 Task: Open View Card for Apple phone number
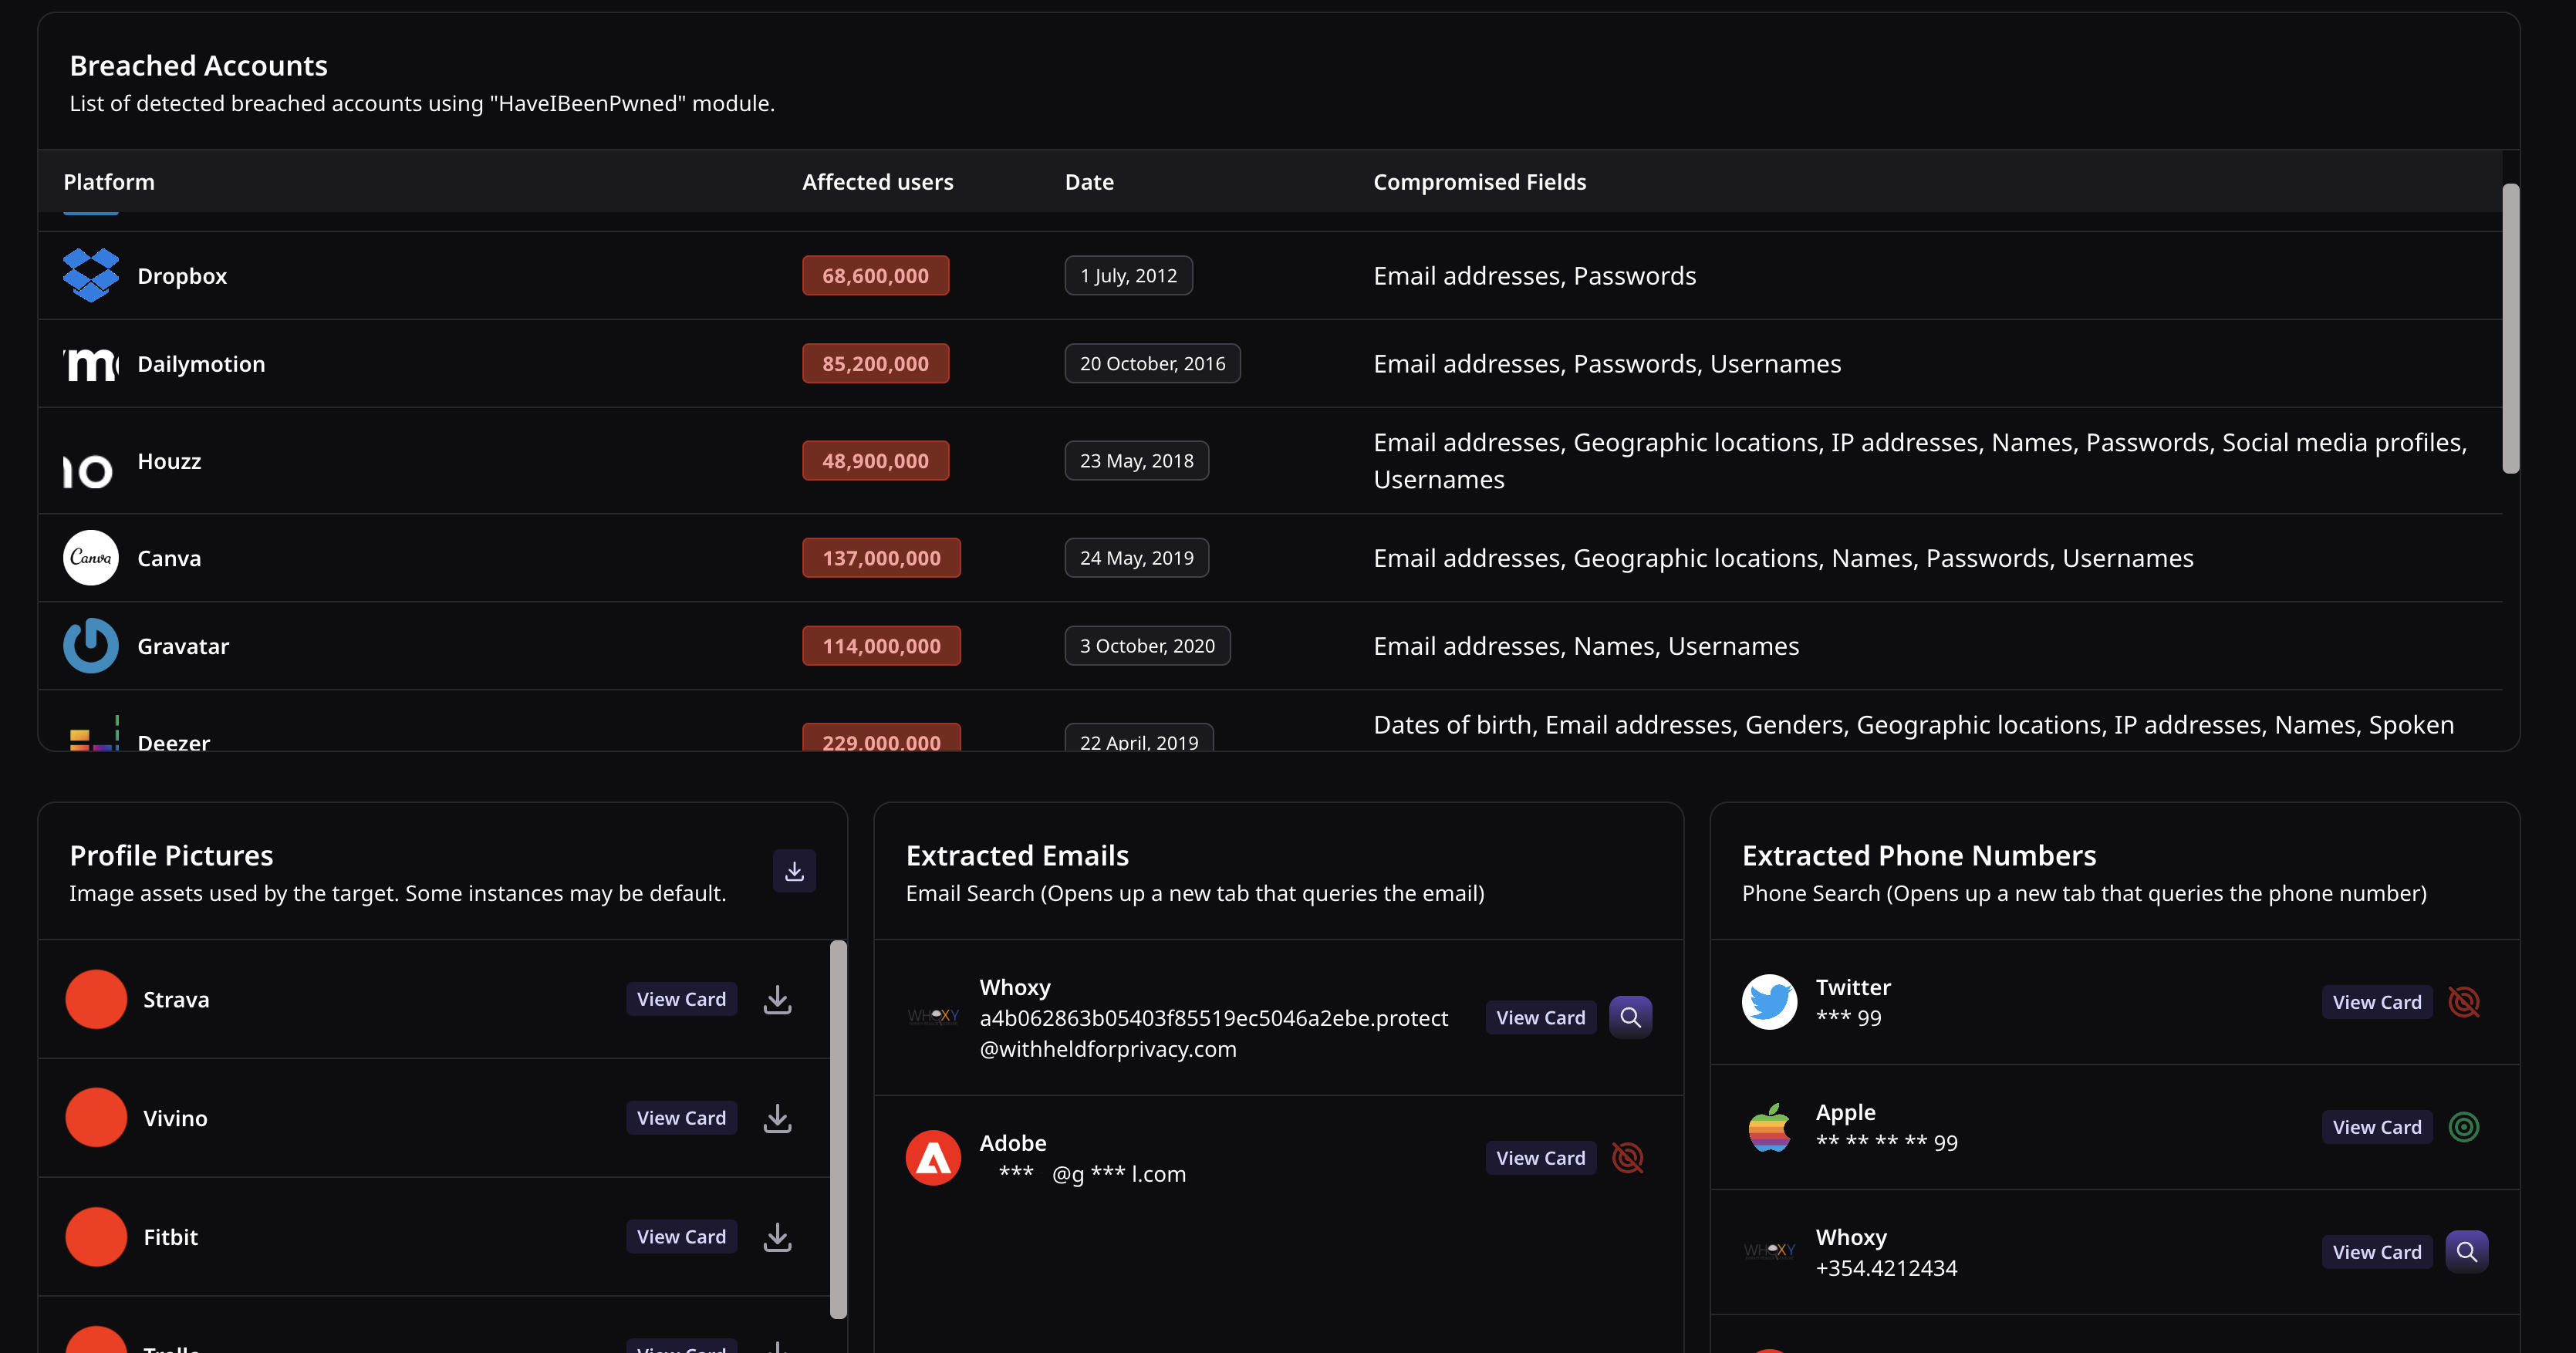(x=2376, y=1127)
